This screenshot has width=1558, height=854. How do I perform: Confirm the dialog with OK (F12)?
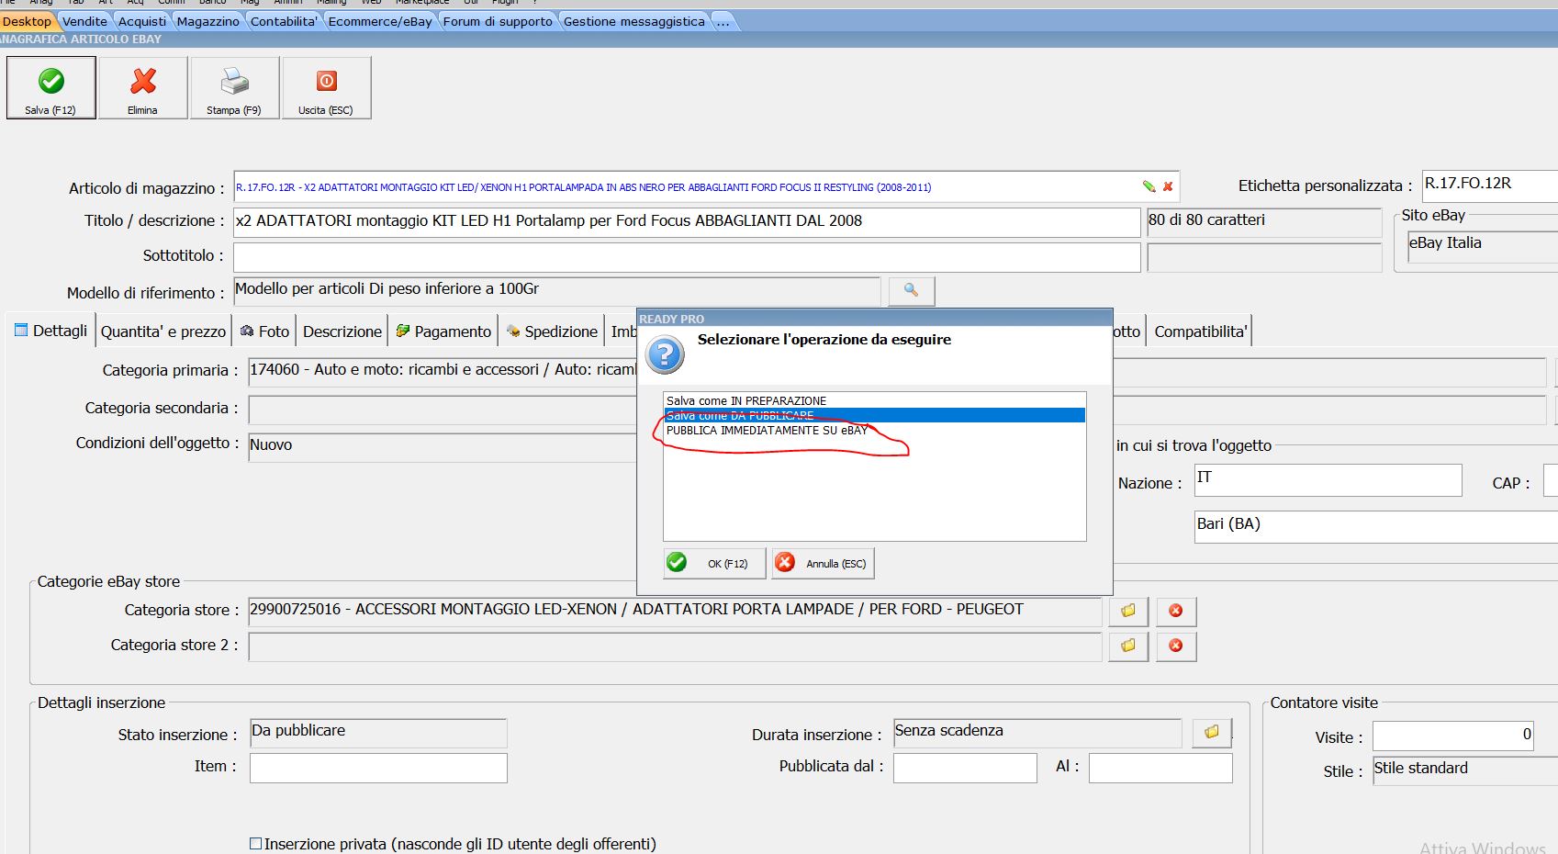click(714, 563)
